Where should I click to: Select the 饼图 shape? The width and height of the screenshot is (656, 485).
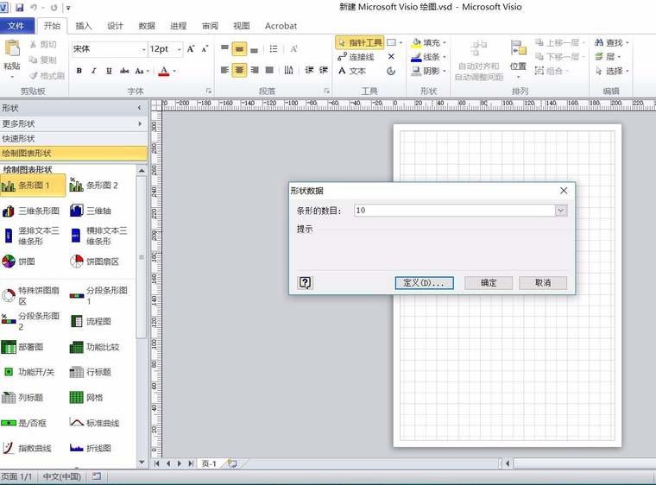coord(18,261)
